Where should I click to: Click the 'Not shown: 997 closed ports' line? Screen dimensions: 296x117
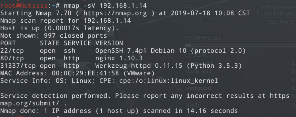[54, 36]
